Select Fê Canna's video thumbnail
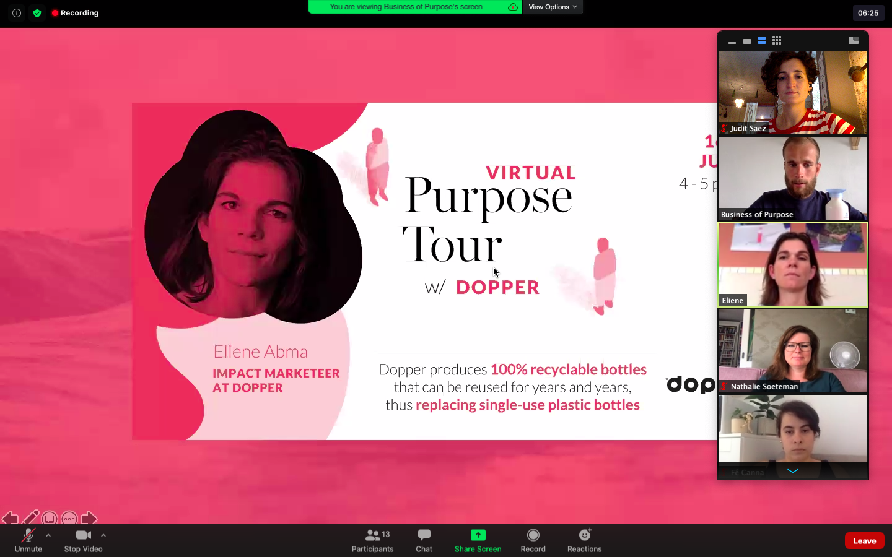The height and width of the screenshot is (557, 892). [793, 436]
